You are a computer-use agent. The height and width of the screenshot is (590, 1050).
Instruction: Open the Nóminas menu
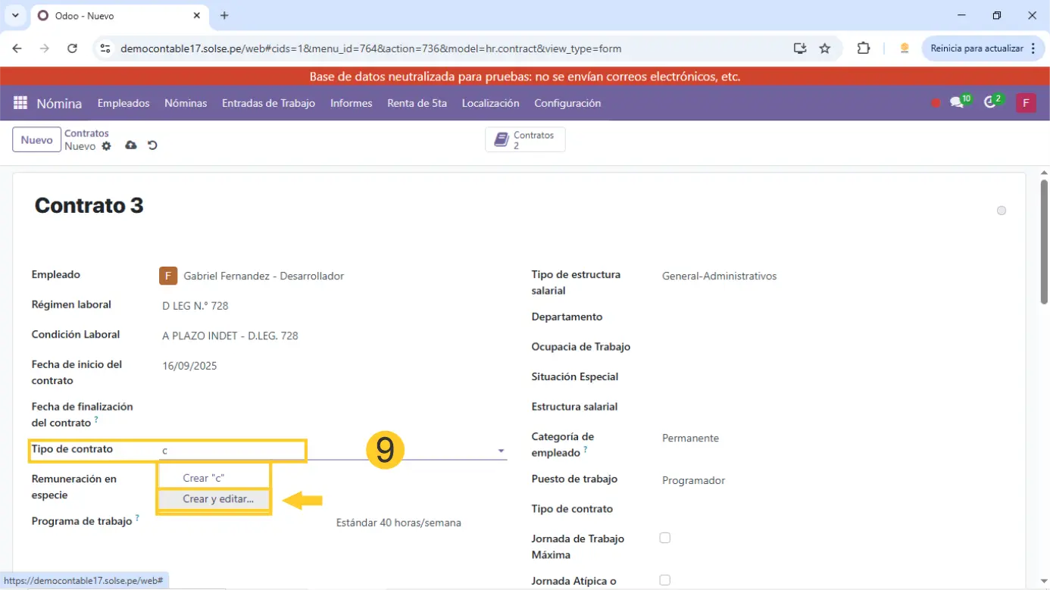tap(186, 103)
